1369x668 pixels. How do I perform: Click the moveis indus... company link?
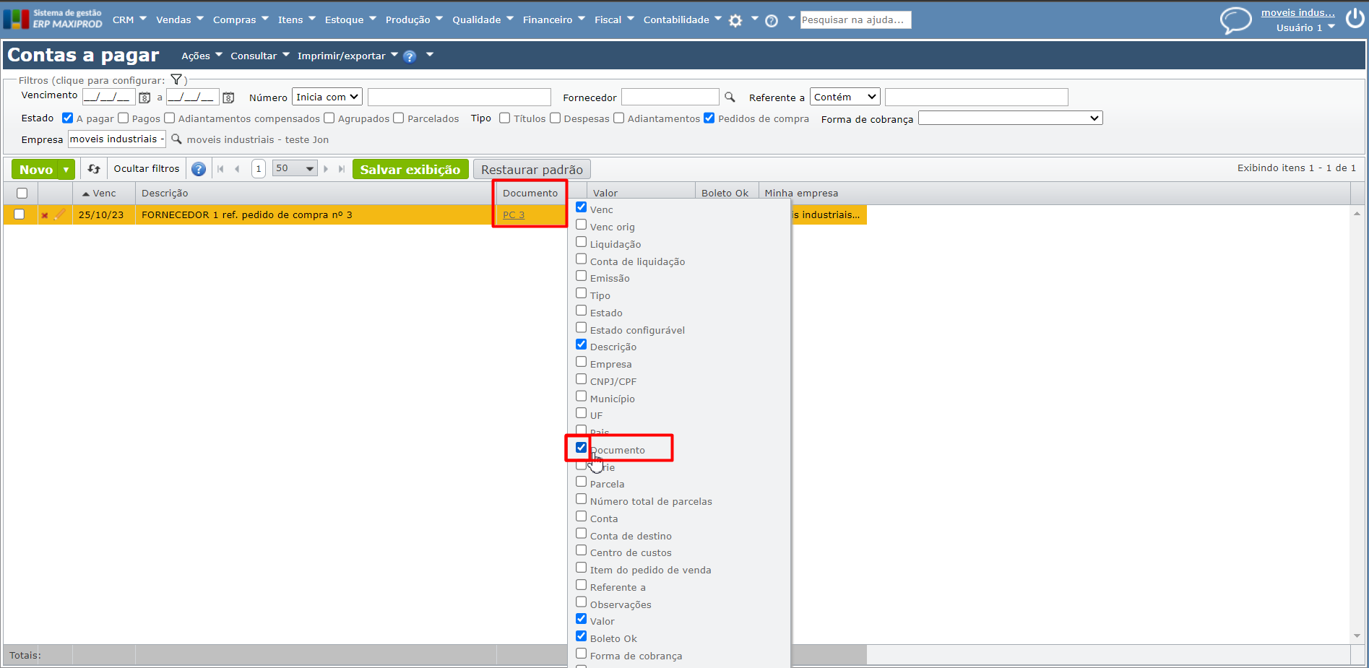[x=1297, y=12]
